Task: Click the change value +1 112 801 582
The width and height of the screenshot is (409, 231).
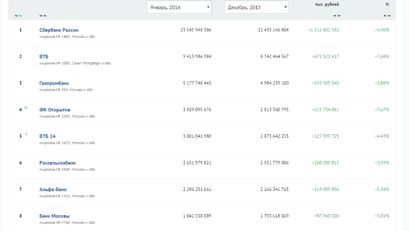Action: 324,30
